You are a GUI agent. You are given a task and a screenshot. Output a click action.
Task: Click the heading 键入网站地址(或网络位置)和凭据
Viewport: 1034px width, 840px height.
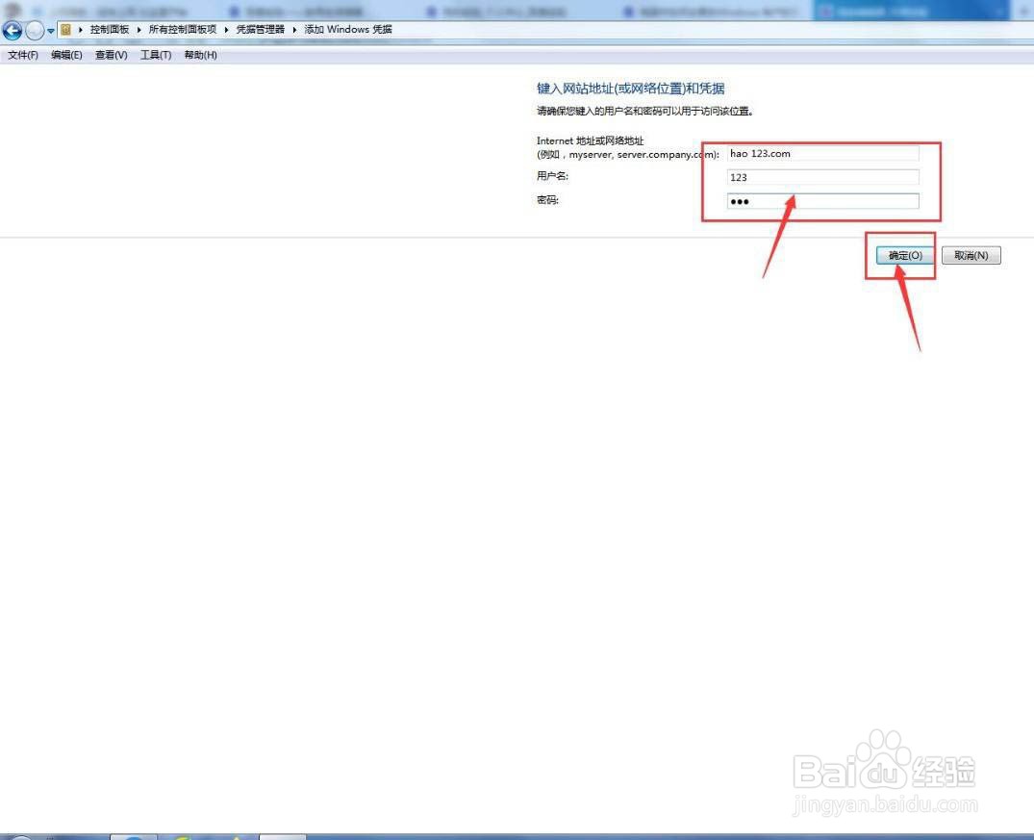pyautogui.click(x=630, y=89)
